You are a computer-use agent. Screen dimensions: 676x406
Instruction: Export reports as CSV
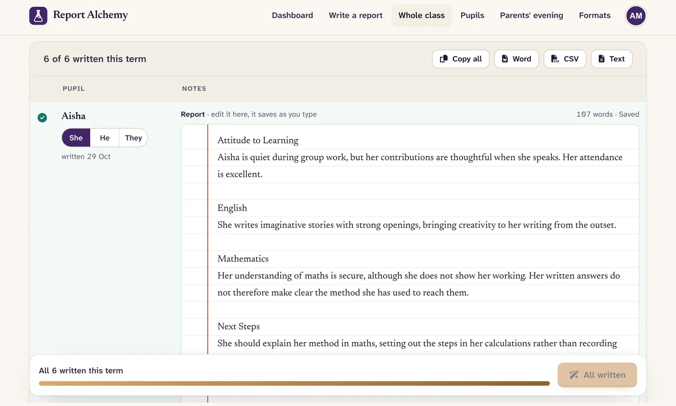565,59
